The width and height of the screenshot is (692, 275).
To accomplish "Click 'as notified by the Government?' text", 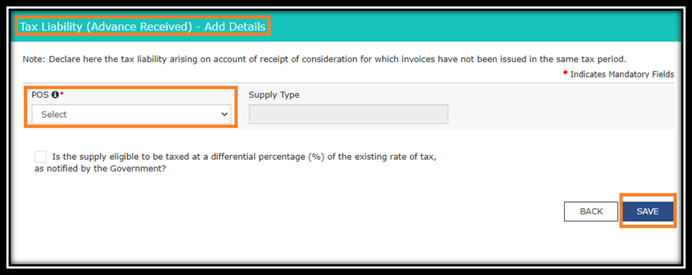I will [x=100, y=169].
